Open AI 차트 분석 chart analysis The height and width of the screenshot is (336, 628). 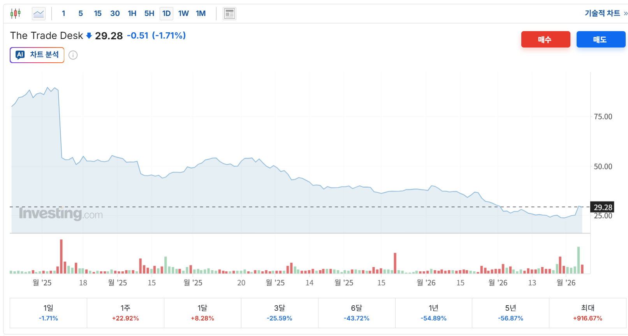[37, 55]
